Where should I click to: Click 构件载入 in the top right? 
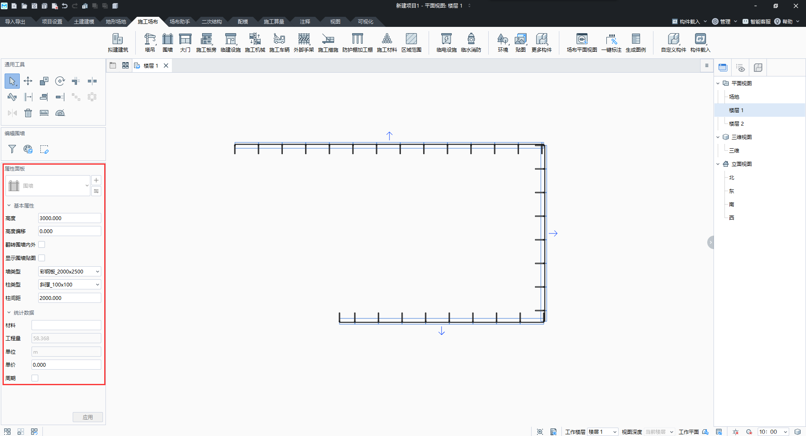click(x=689, y=21)
